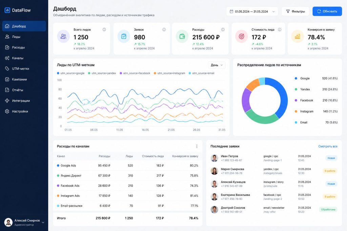Open the Дашборд sidebar item

(x=24, y=26)
